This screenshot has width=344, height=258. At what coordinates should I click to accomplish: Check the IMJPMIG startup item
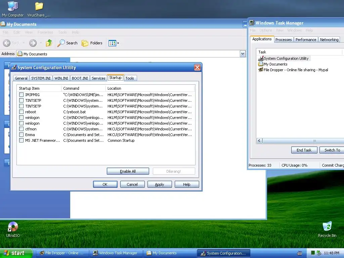pyautogui.click(x=21, y=94)
